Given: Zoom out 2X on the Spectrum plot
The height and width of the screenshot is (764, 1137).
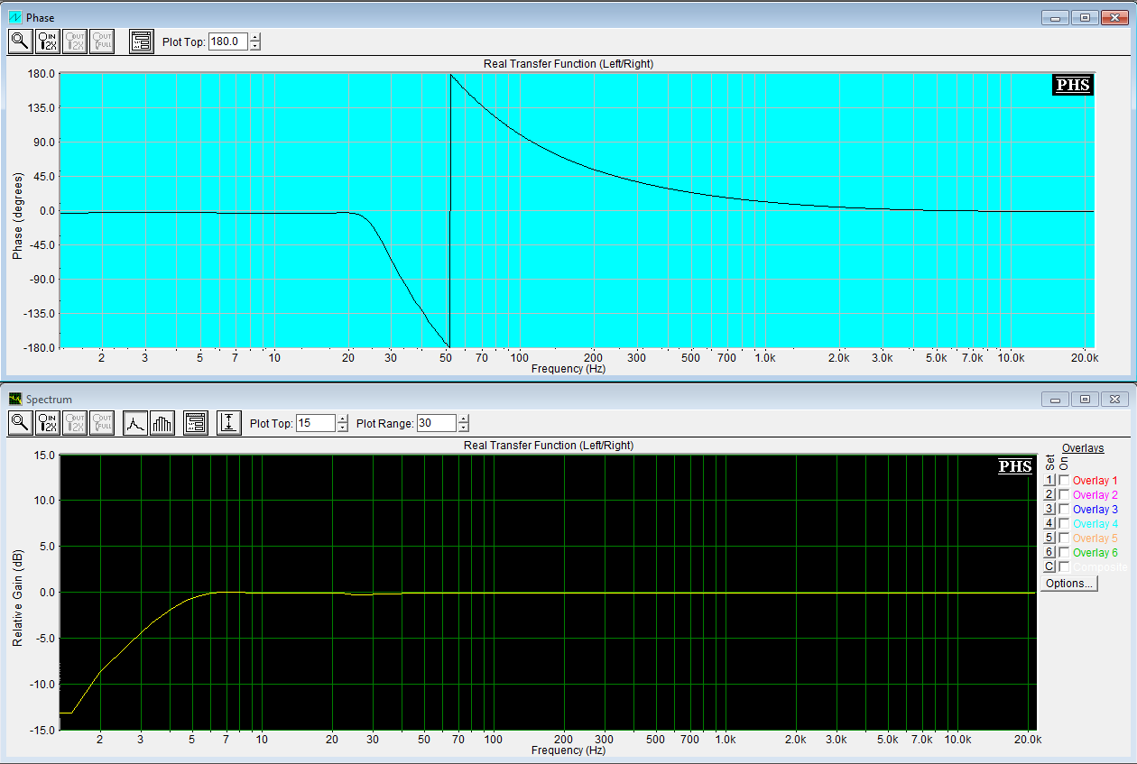Looking at the screenshot, I should [75, 422].
